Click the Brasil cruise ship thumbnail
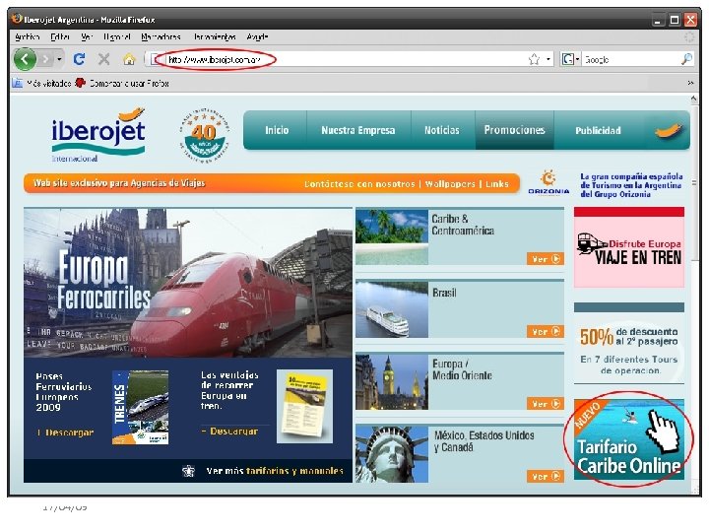The height and width of the screenshot is (532, 709). coord(392,309)
